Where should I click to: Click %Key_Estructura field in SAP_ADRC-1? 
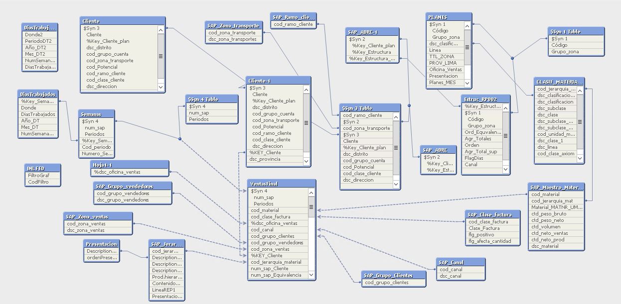coord(373,52)
